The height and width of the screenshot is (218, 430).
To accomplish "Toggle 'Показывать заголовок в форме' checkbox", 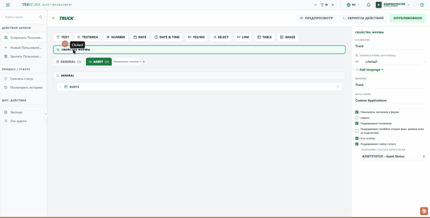I will point(357,112).
